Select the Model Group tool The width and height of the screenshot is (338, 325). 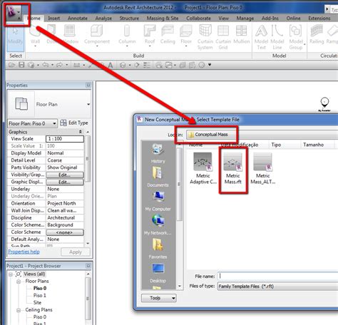[296, 37]
